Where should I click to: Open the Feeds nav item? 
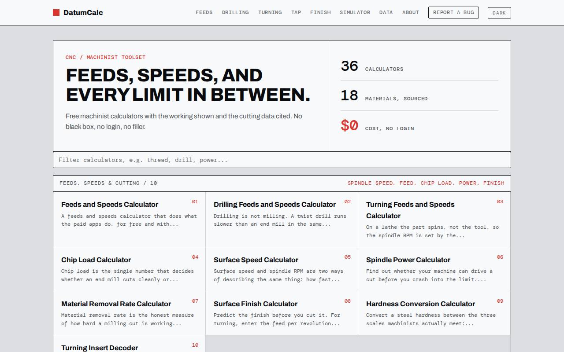(204, 12)
